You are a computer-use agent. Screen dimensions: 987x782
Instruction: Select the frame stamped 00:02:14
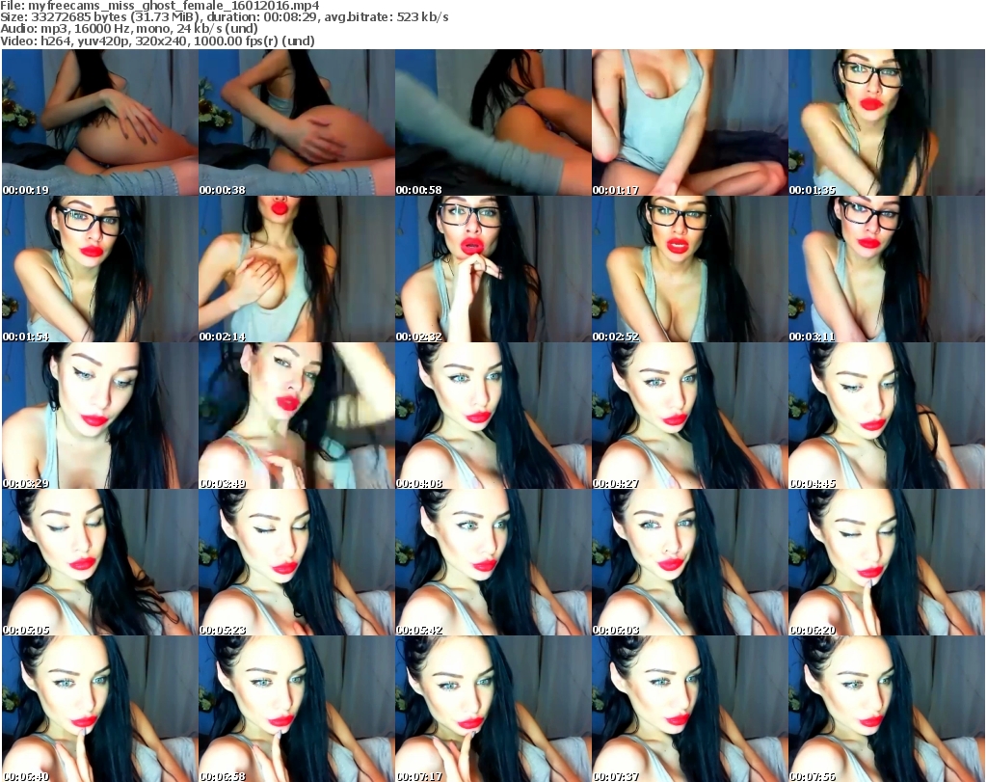point(297,269)
